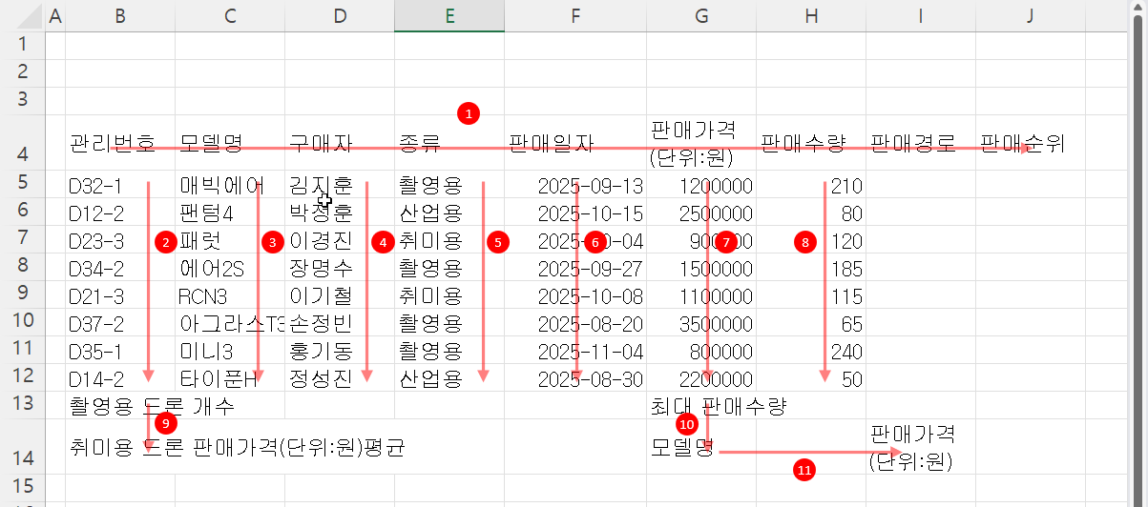Click the red circle marker numbered 2
The width and height of the screenshot is (1148, 507).
tap(166, 243)
